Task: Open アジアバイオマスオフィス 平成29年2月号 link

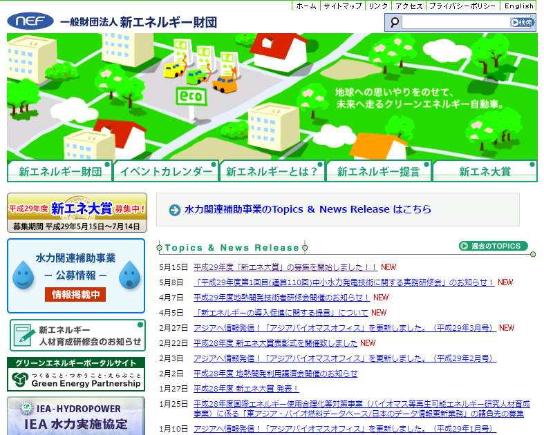Action: click(345, 359)
